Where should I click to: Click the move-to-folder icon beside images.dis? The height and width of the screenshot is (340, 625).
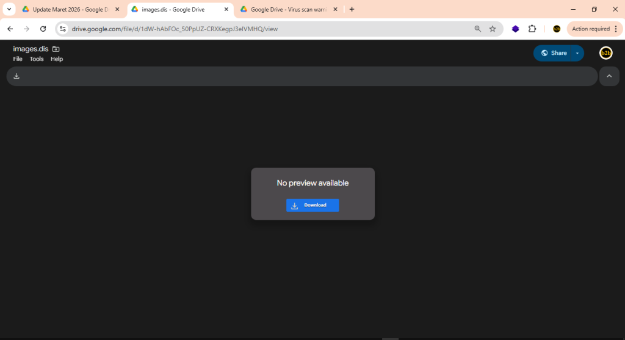tap(56, 49)
